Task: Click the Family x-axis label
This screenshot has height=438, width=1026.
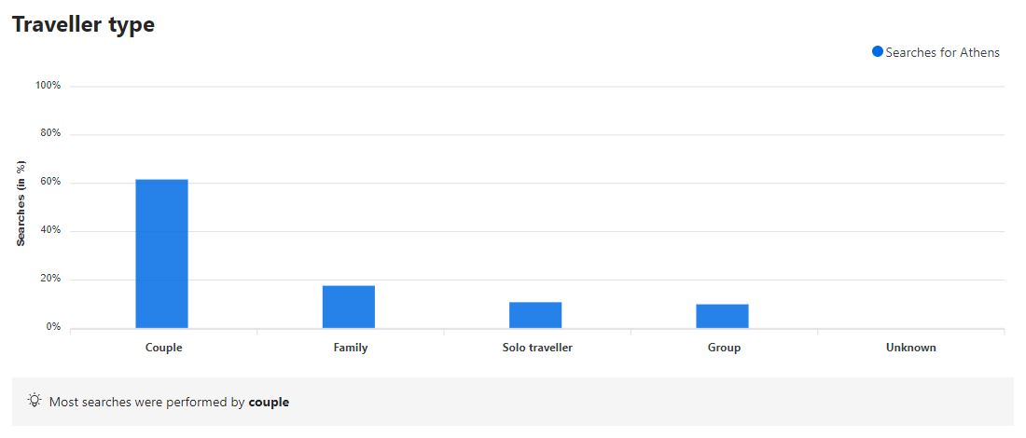Action: [x=351, y=348]
